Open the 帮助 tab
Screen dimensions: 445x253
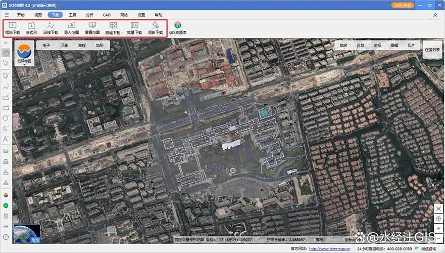tap(159, 15)
